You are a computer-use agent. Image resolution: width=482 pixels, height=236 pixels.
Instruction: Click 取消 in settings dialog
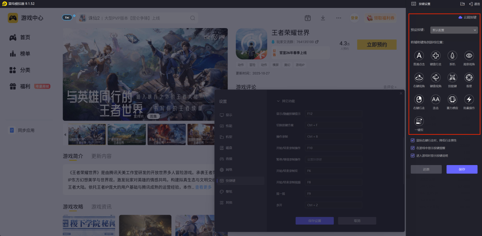point(357,221)
